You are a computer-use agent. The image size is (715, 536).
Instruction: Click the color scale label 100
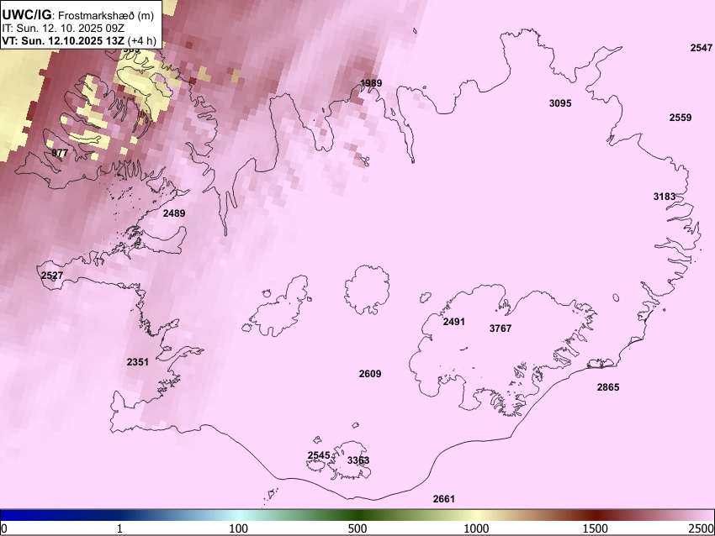pyautogui.click(x=239, y=528)
